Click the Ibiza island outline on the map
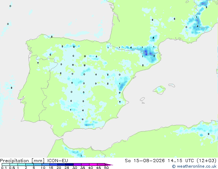The height and width of the screenshot is (169, 218). (142, 99)
